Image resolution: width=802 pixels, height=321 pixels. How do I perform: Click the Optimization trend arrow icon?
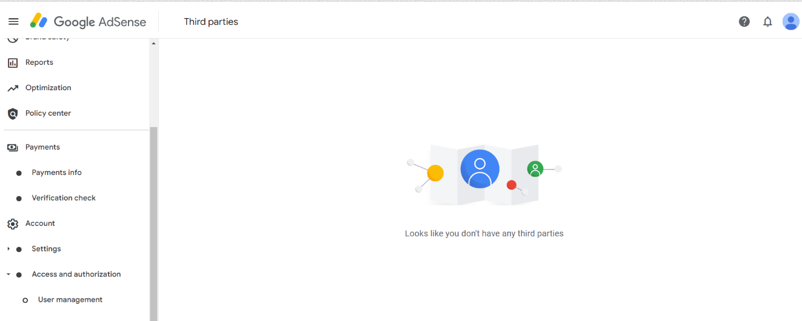coord(13,88)
